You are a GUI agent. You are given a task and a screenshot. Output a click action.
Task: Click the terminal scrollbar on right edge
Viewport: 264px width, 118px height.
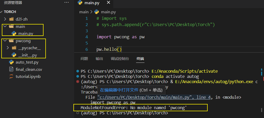click(262, 73)
